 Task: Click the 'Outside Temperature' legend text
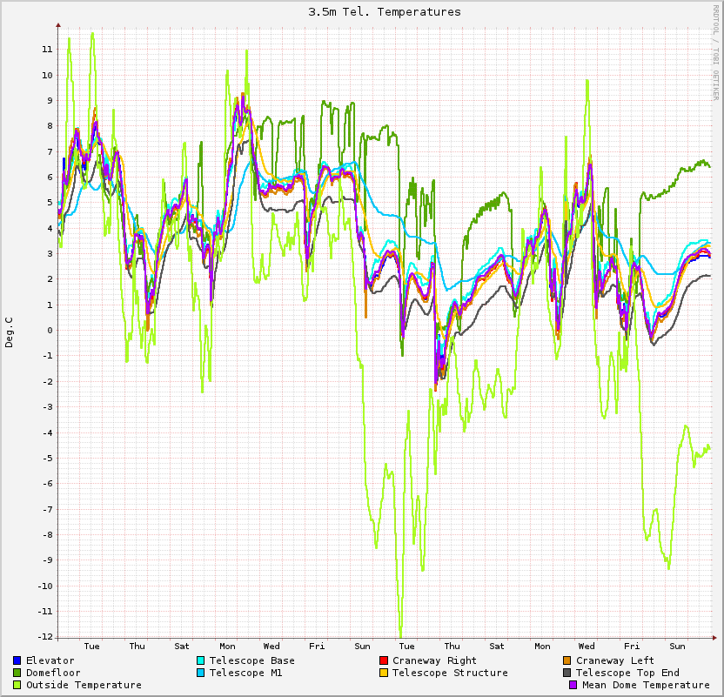(x=84, y=686)
